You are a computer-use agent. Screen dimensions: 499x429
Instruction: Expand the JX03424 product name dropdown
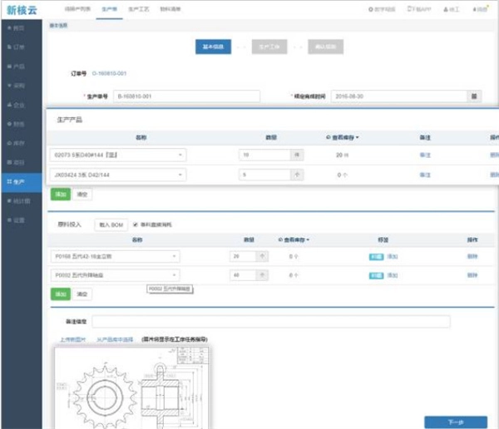180,175
